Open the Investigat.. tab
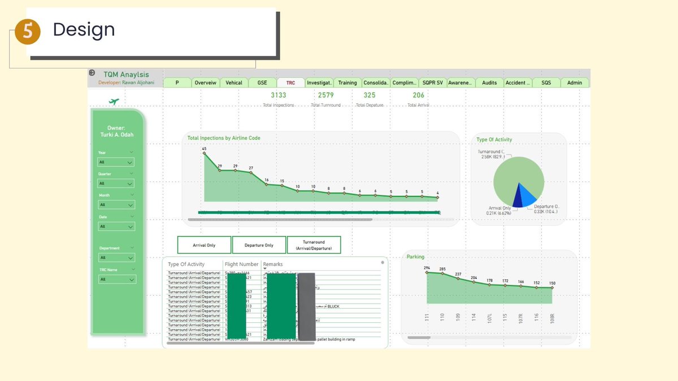This screenshot has width=678, height=381. pos(319,82)
